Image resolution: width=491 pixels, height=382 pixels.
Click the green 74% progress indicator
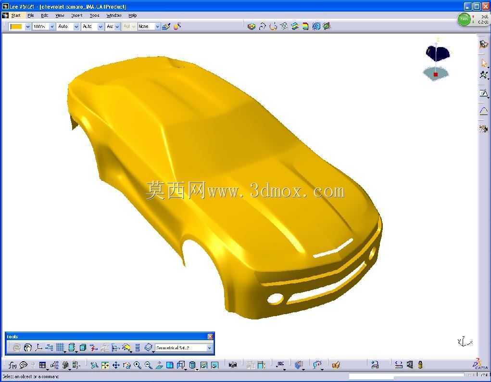click(464, 19)
